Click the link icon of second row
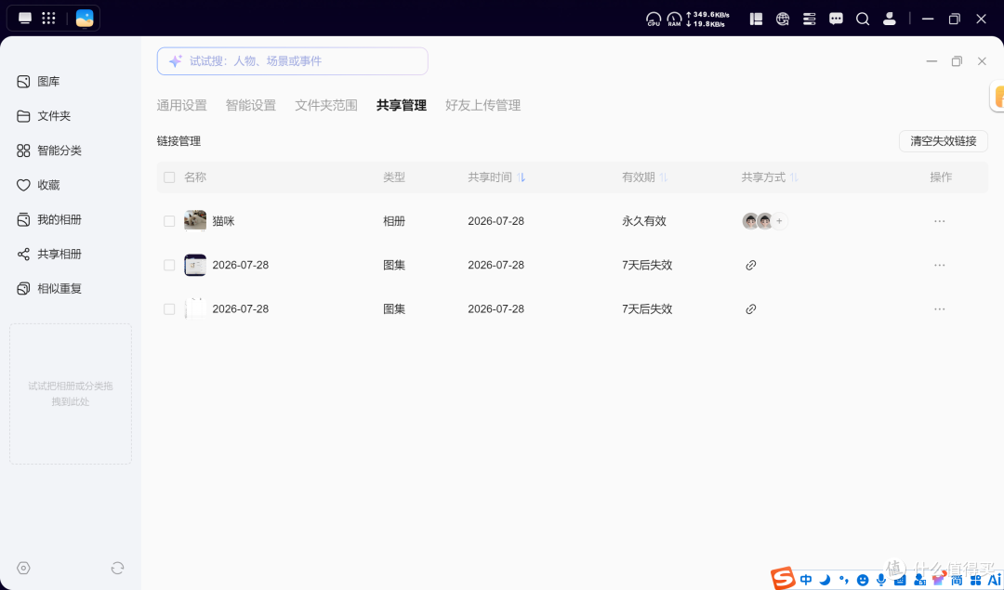Image resolution: width=1004 pixels, height=590 pixels. 751,265
